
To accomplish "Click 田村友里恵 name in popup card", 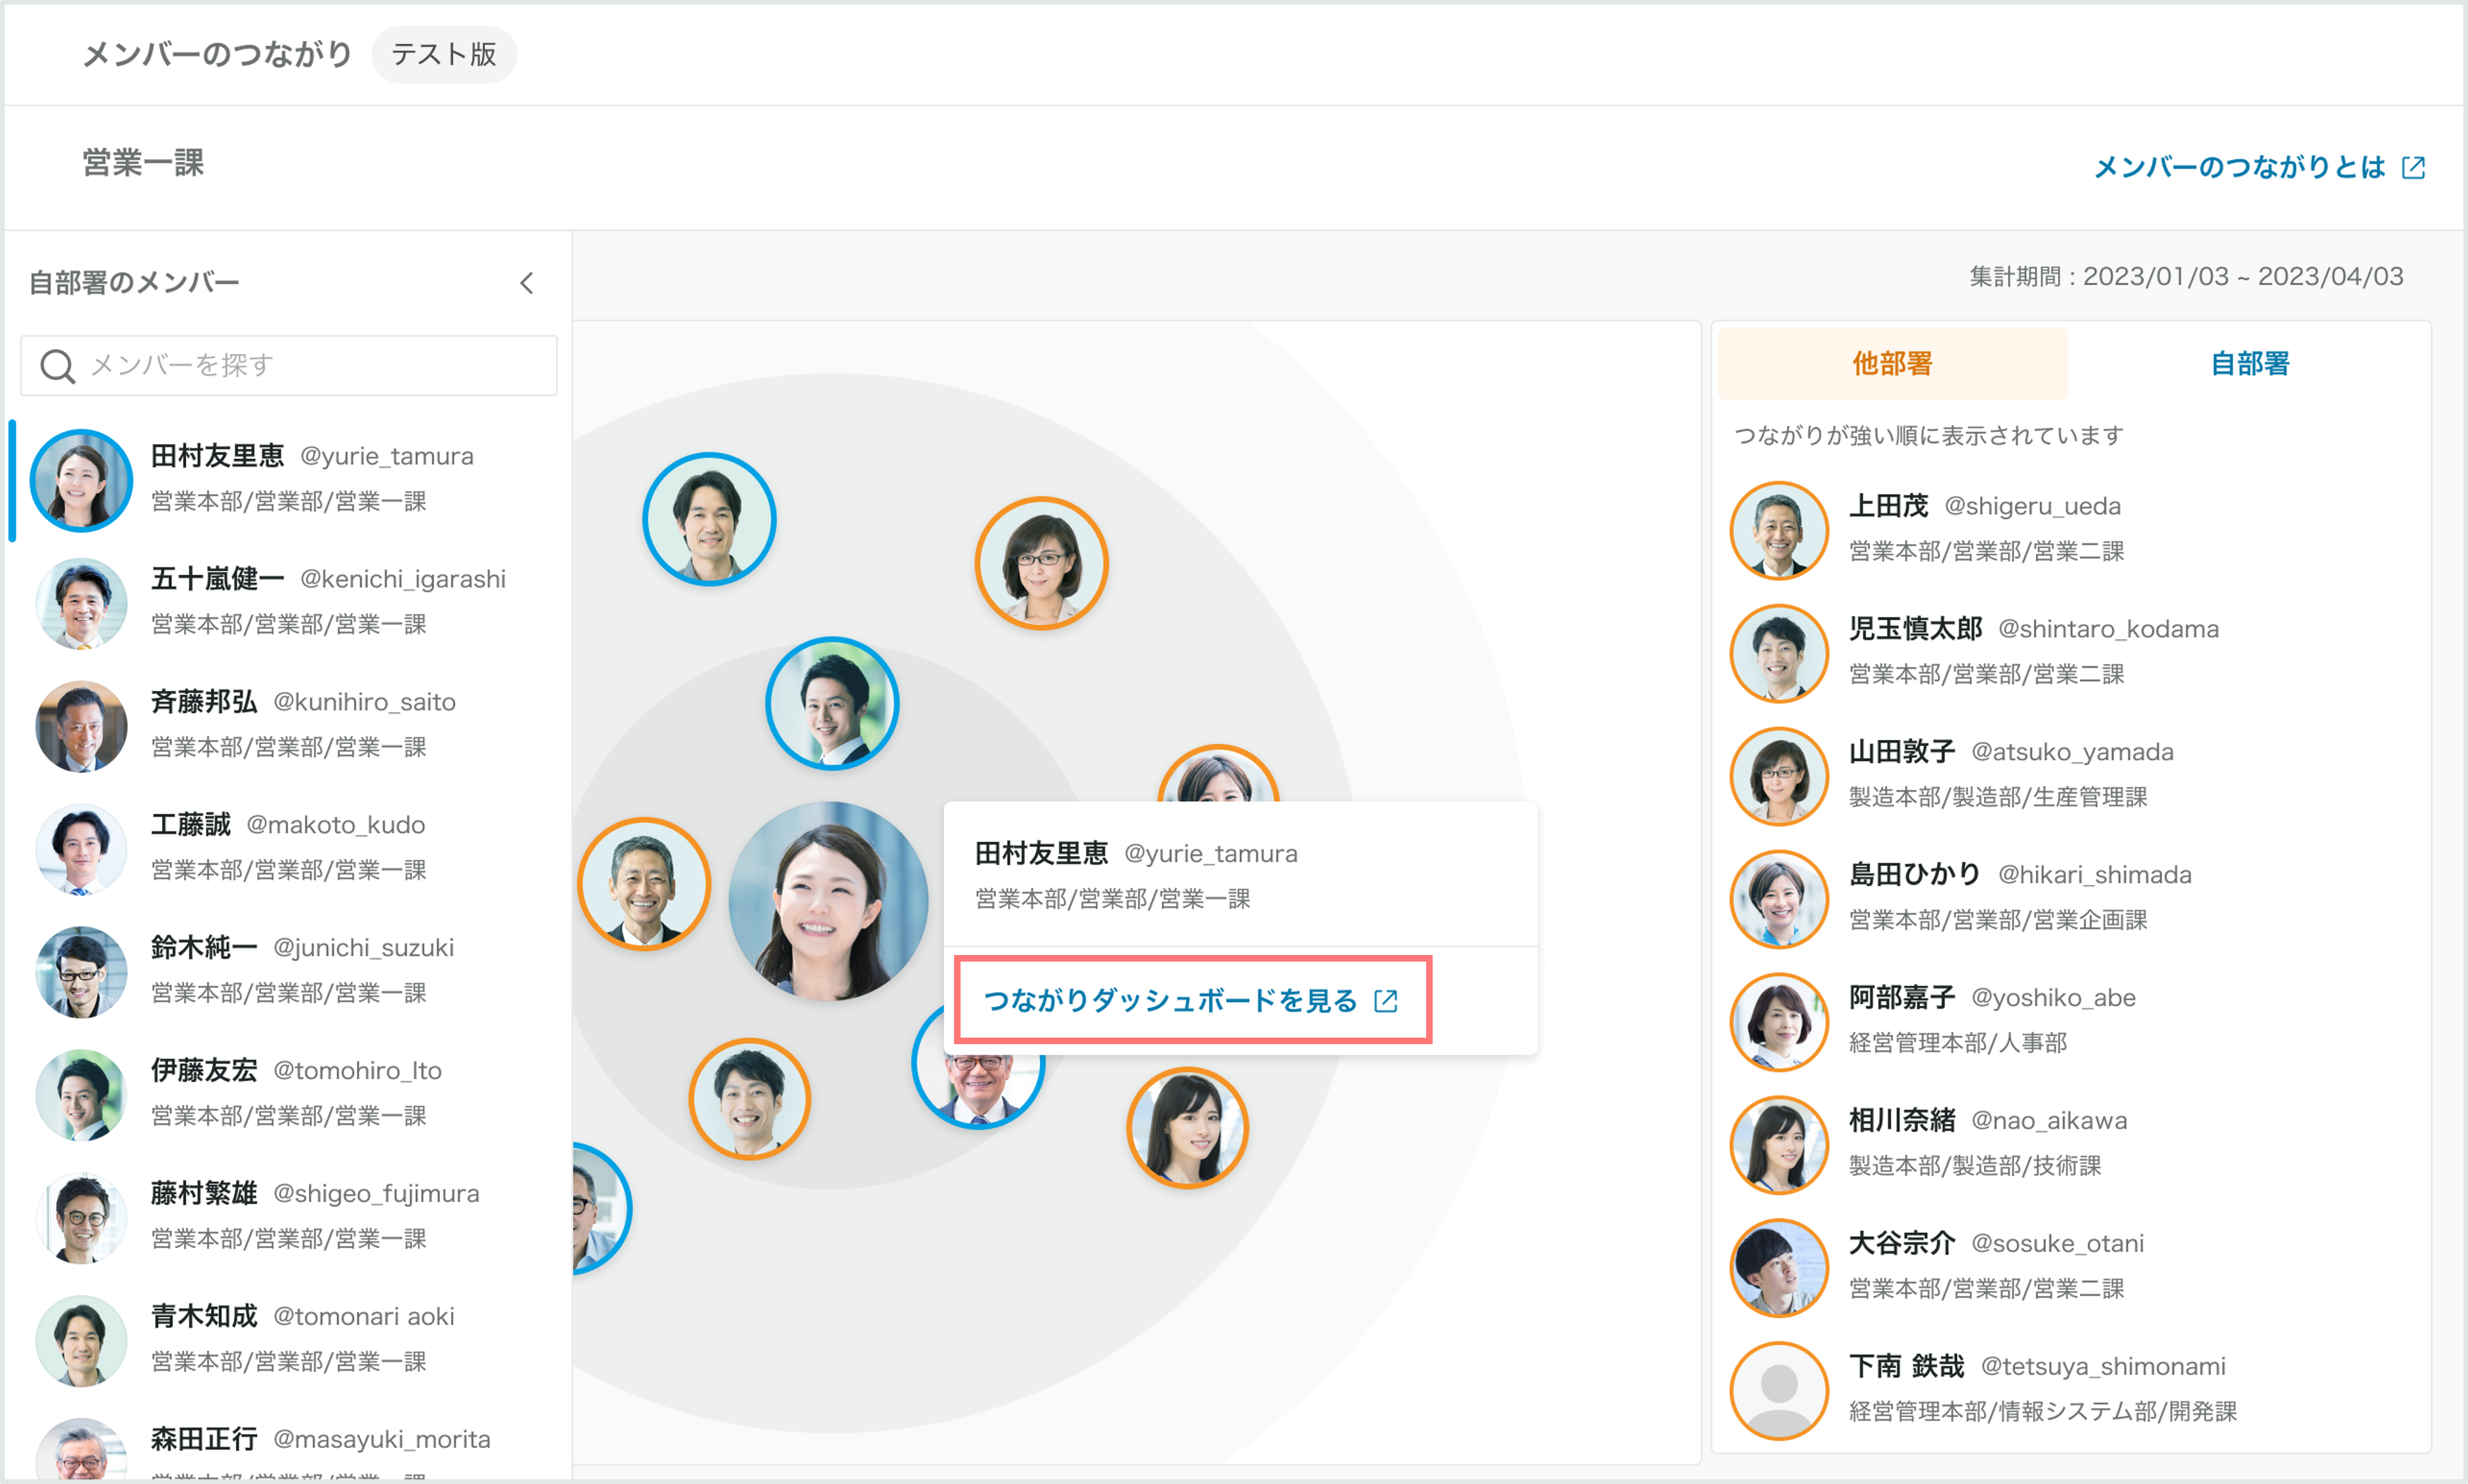I will 1041,854.
